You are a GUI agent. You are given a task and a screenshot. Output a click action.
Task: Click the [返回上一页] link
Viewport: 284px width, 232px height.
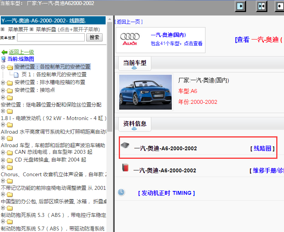point(128,22)
